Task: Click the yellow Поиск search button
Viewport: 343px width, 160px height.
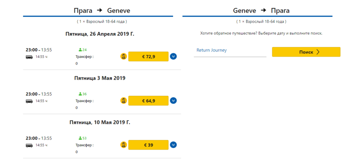Action: 306,52
